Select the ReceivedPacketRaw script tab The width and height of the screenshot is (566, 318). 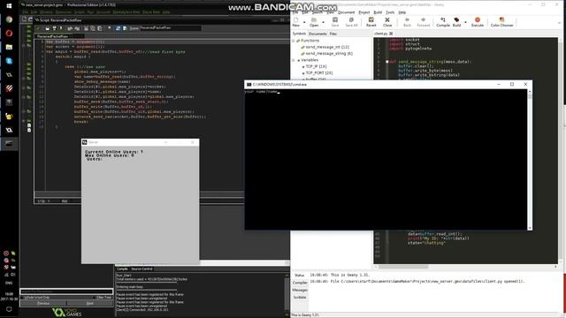click(x=52, y=36)
